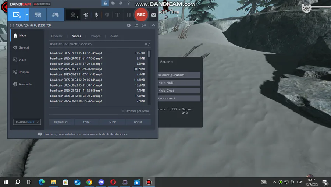Screen dimensions: 331x187
Task: Open the output folder icon in title bar
Action: point(113,3)
